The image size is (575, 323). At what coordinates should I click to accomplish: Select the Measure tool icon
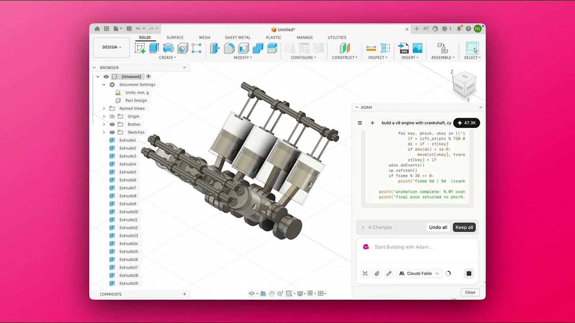[x=371, y=48]
